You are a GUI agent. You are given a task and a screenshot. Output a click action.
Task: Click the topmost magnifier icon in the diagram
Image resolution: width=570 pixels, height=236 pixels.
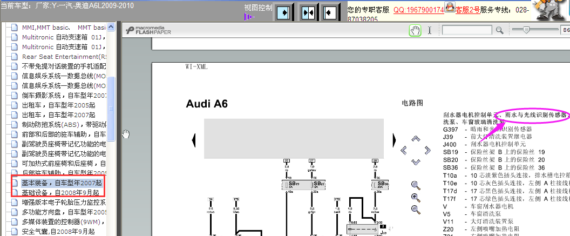tap(416, 185)
